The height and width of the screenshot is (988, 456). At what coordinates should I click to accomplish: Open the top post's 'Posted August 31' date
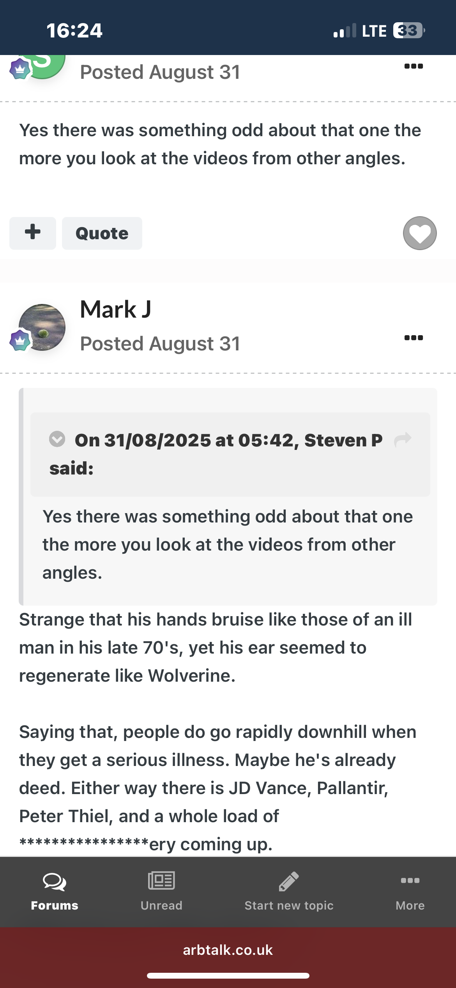[160, 72]
